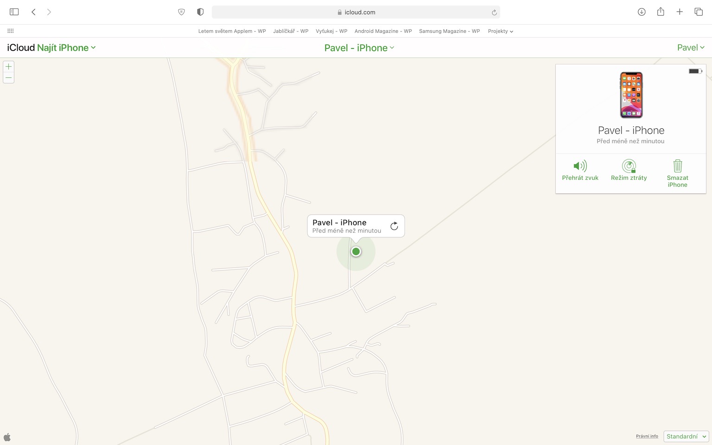
Task: Open a new tab
Action: [x=680, y=12]
